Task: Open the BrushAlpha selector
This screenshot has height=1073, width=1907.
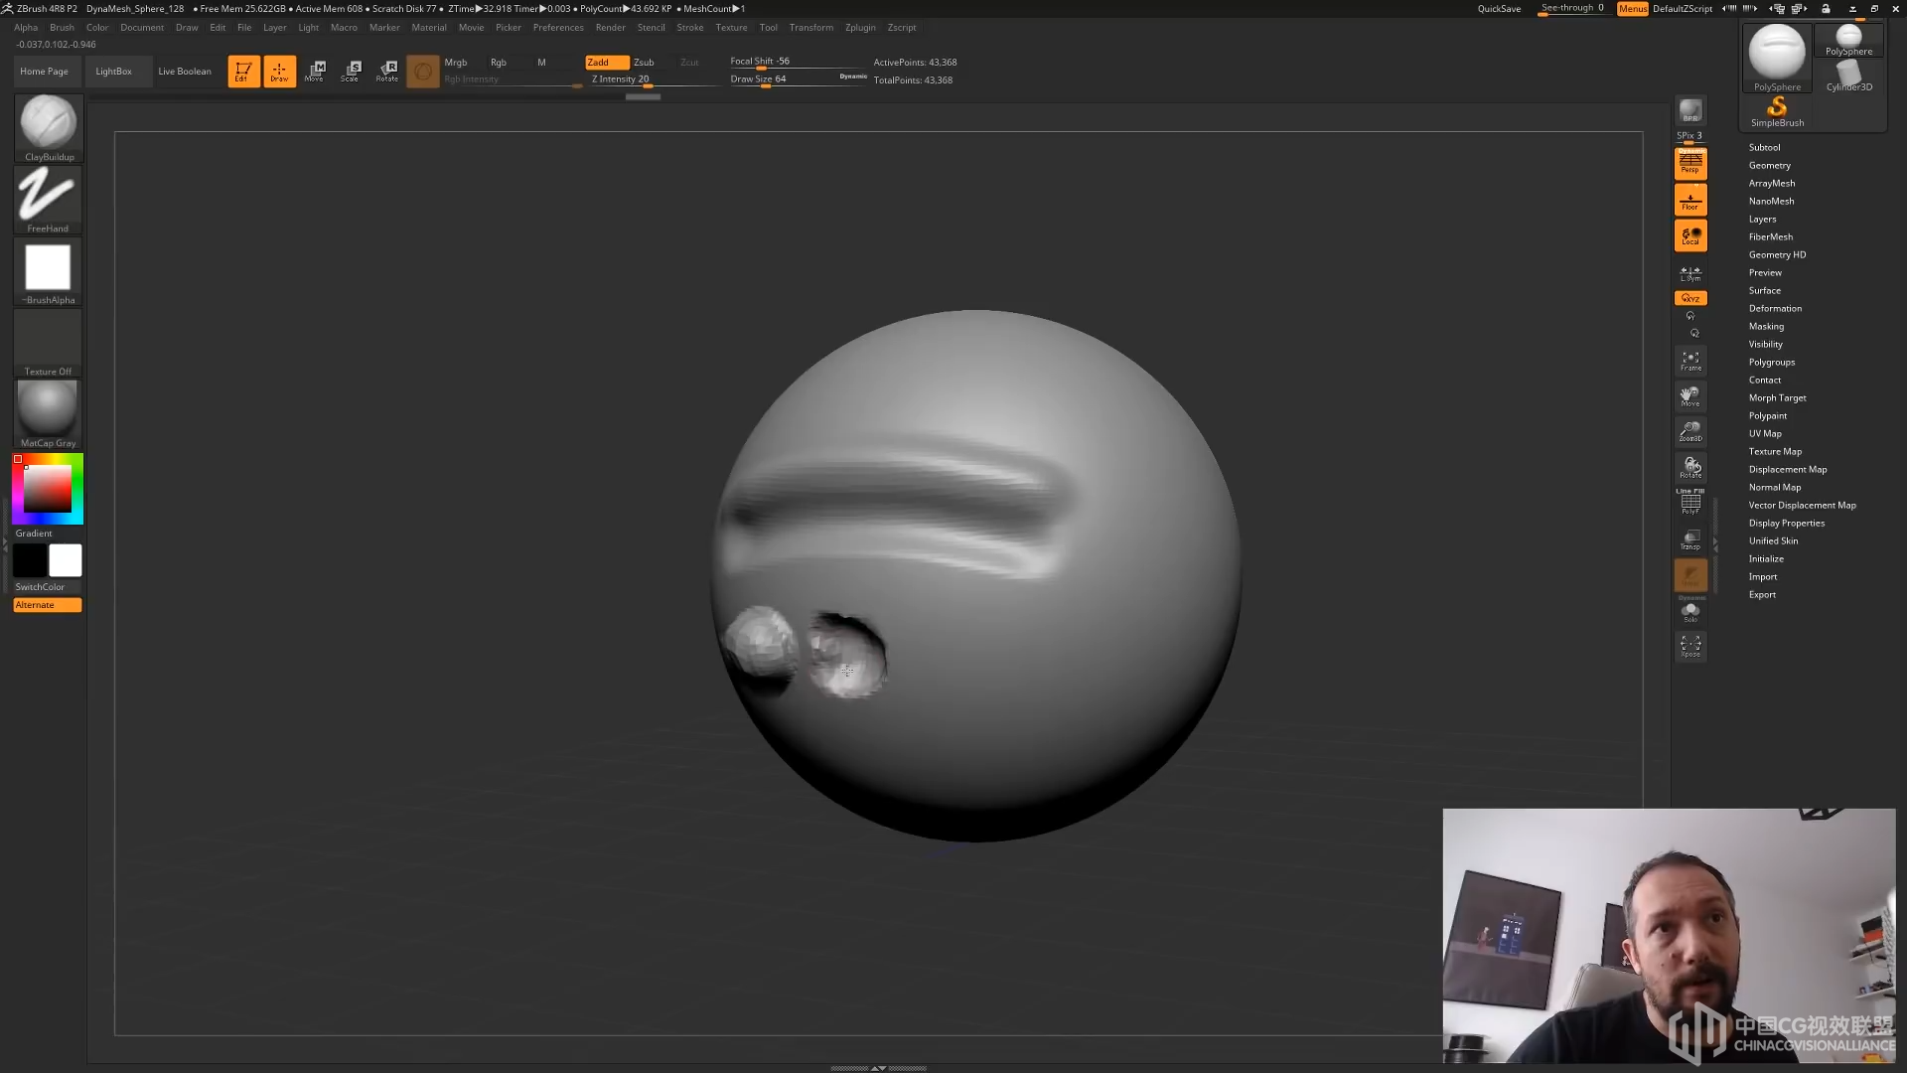Action: [48, 271]
